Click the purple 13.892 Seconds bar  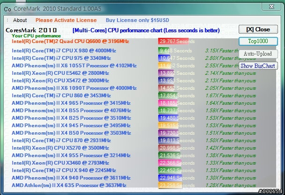(166, 73)
